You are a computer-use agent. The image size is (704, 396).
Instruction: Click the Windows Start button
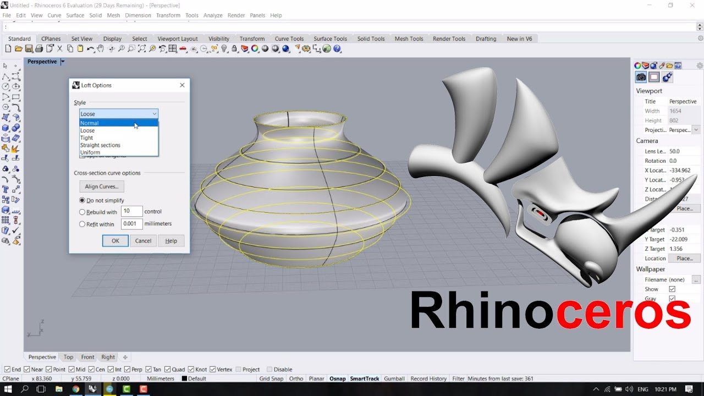(x=8, y=389)
